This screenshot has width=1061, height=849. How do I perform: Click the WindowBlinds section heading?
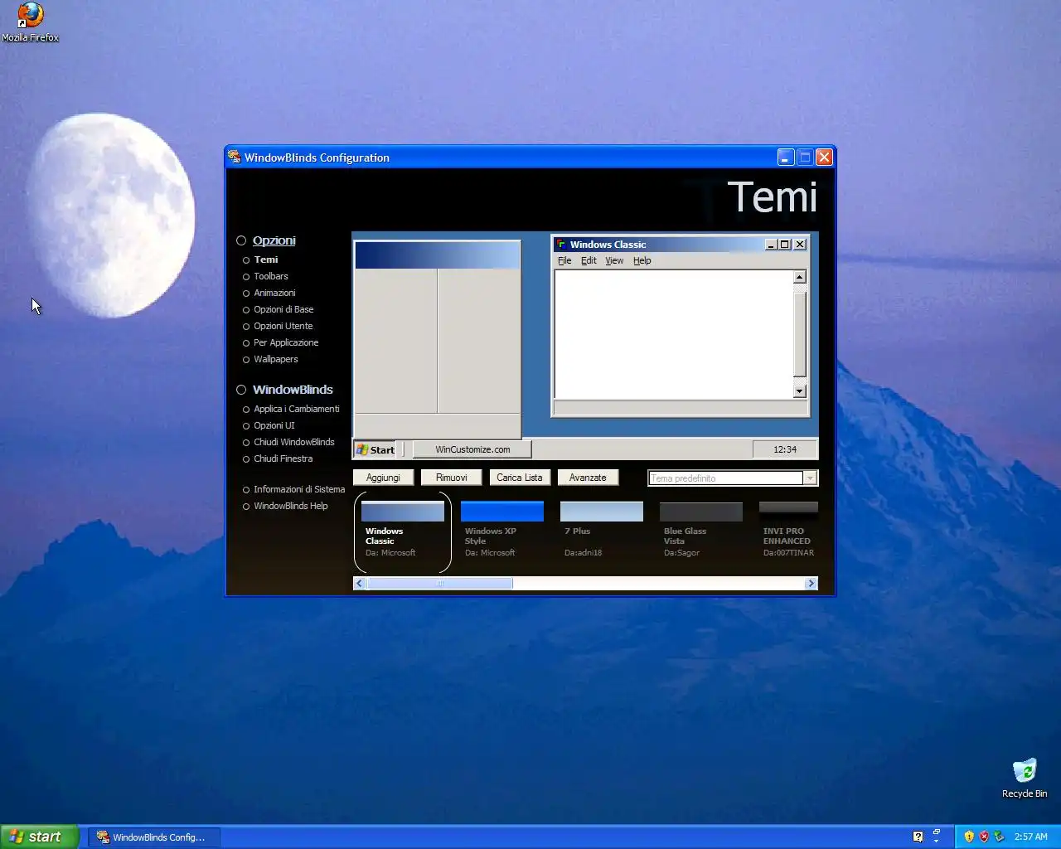pyautogui.click(x=293, y=390)
